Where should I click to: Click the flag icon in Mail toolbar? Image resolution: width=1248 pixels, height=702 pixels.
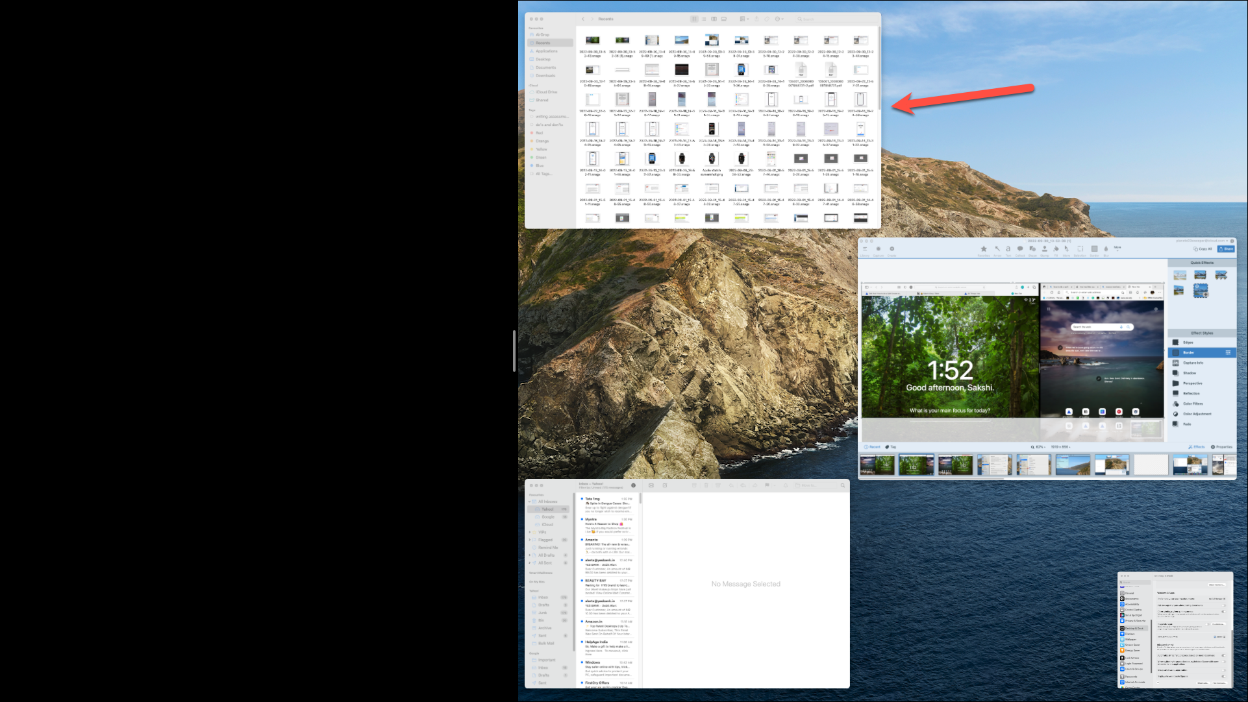(767, 485)
